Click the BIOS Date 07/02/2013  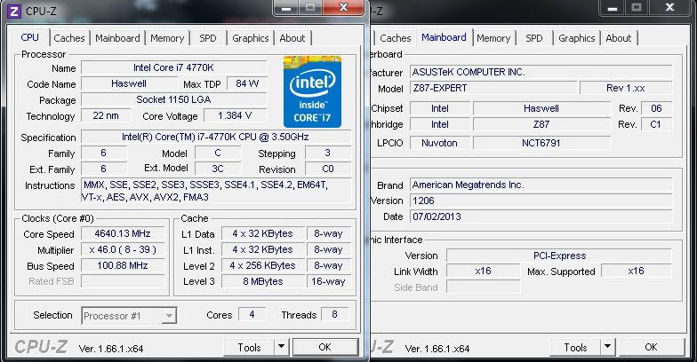point(541,216)
